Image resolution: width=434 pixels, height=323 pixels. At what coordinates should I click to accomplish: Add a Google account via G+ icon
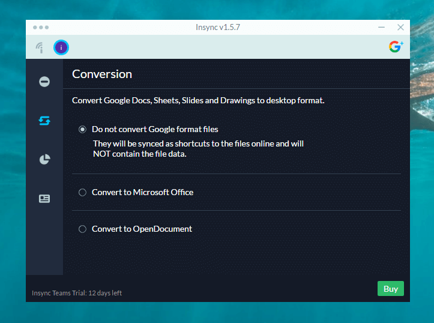396,47
